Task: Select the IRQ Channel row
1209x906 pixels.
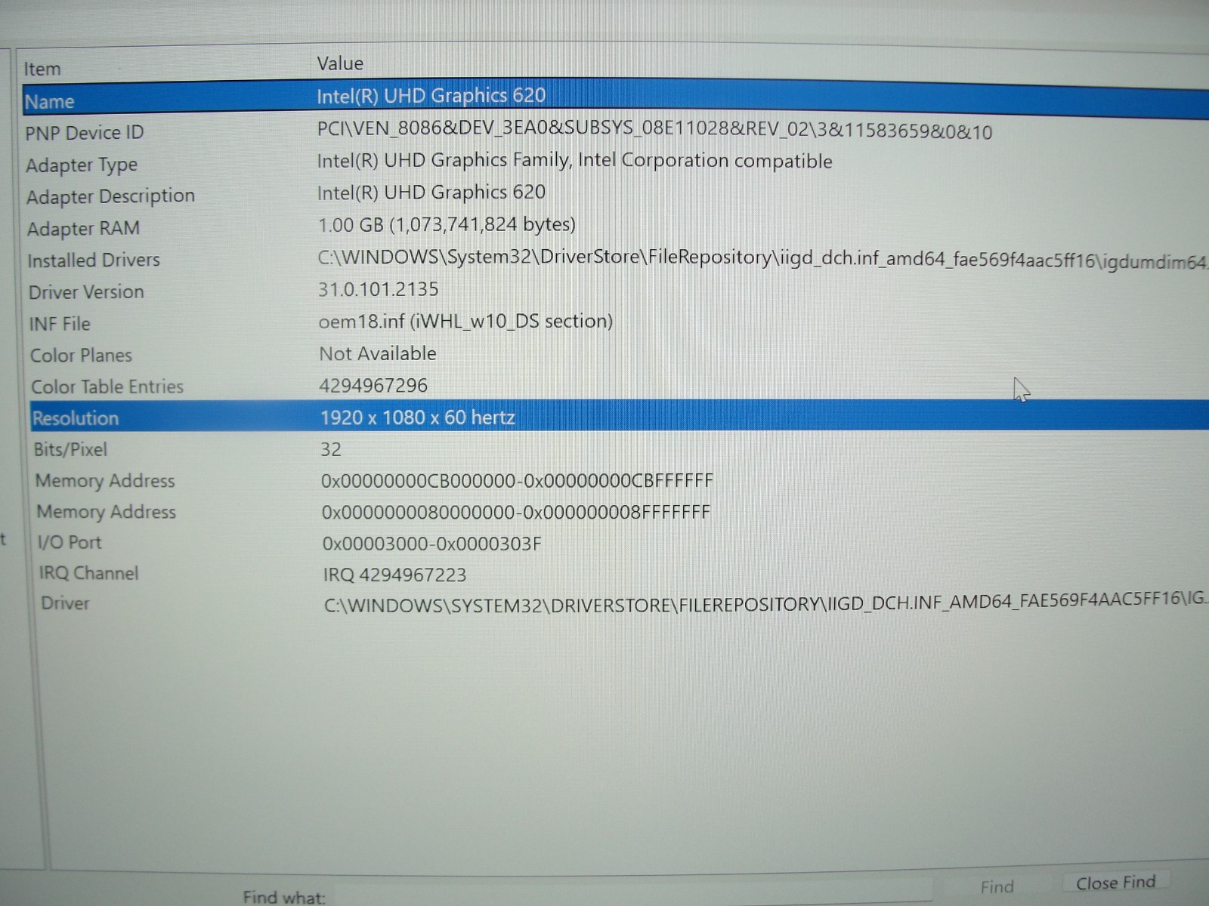Action: [623, 574]
